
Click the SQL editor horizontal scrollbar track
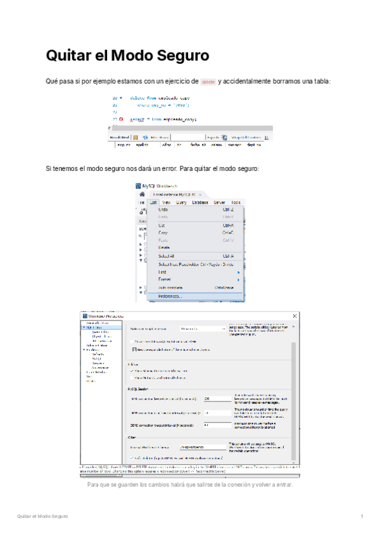(x=192, y=128)
